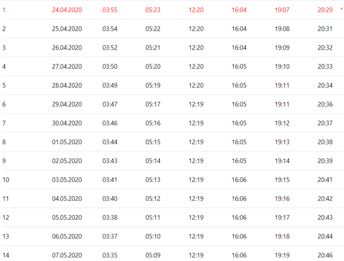This screenshot has height=261, width=344.
Task: Select the 20:31 time cell
Action: click(325, 28)
